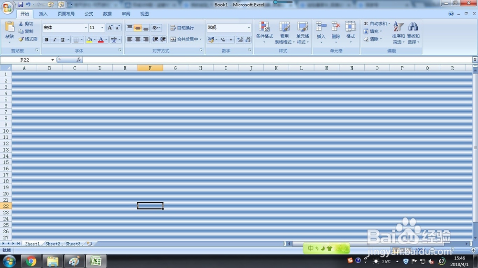Switch to the 公式 (Formulas) tab
Image resolution: width=478 pixels, height=268 pixels.
(89, 14)
